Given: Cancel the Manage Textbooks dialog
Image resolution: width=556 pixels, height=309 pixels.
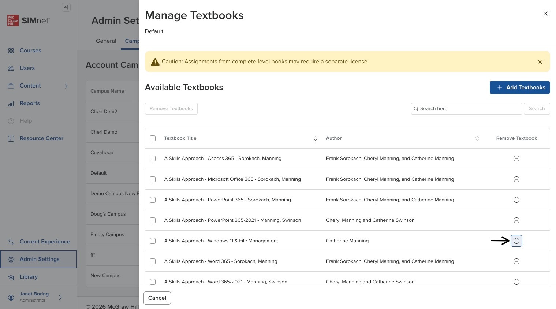Looking at the screenshot, I should pos(157,298).
